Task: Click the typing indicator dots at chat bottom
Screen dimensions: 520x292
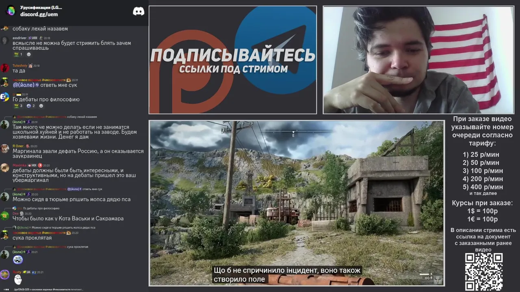Action: (x=6, y=290)
